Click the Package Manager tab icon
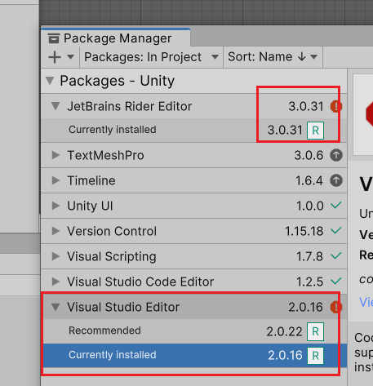The width and height of the screenshot is (373, 386). pyautogui.click(x=54, y=38)
